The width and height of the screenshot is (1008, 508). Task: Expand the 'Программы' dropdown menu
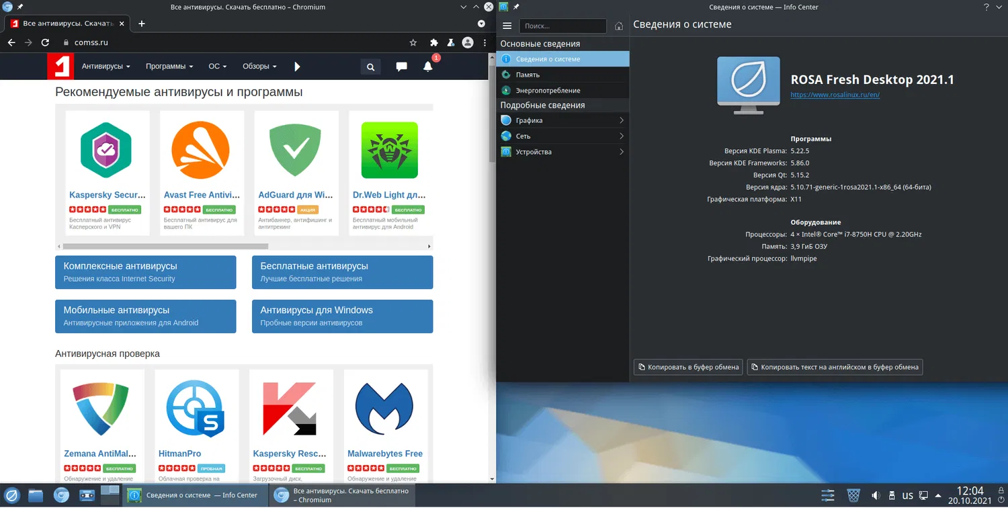pos(169,67)
